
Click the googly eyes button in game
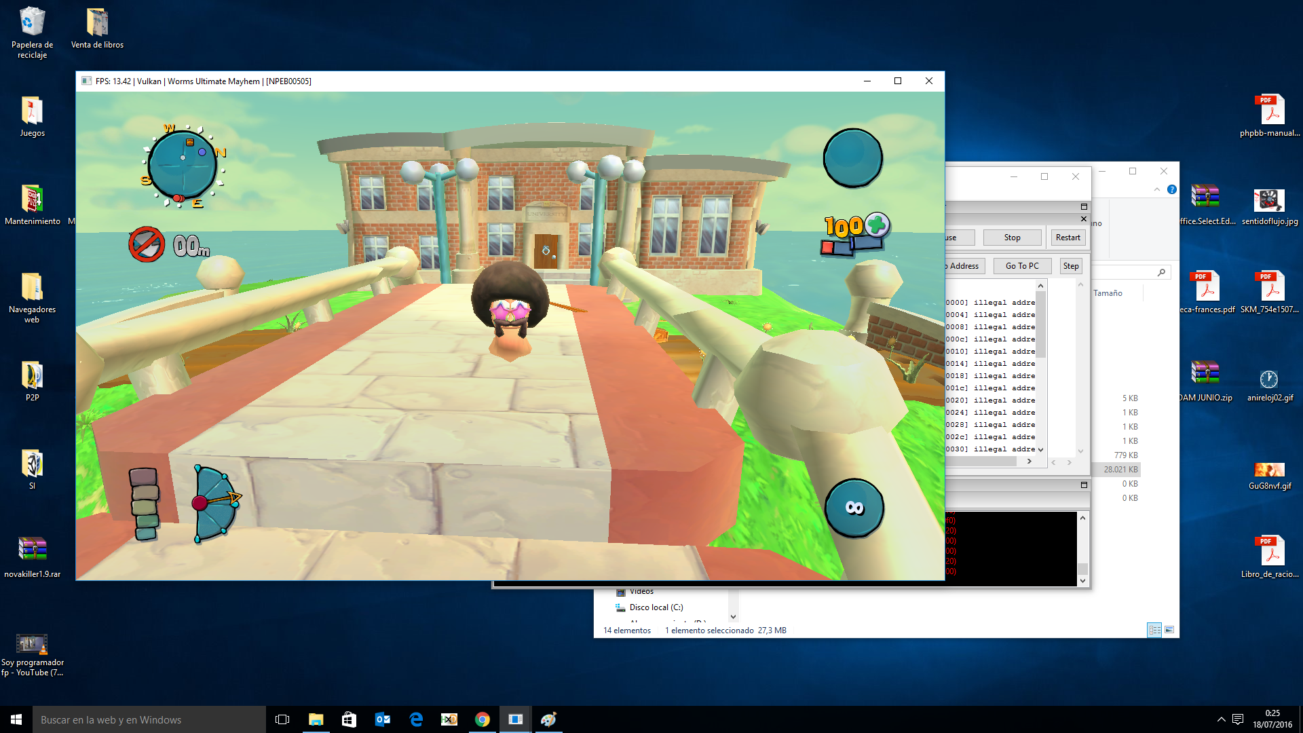coord(854,508)
